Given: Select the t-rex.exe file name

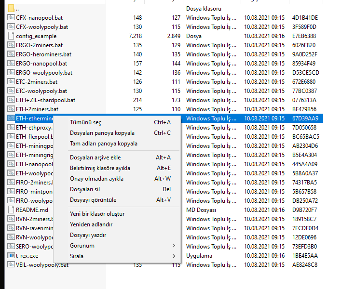Looking at the screenshot, I should pos(27,256).
